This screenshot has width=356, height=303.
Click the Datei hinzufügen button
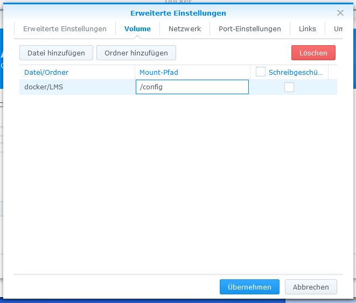[56, 53]
